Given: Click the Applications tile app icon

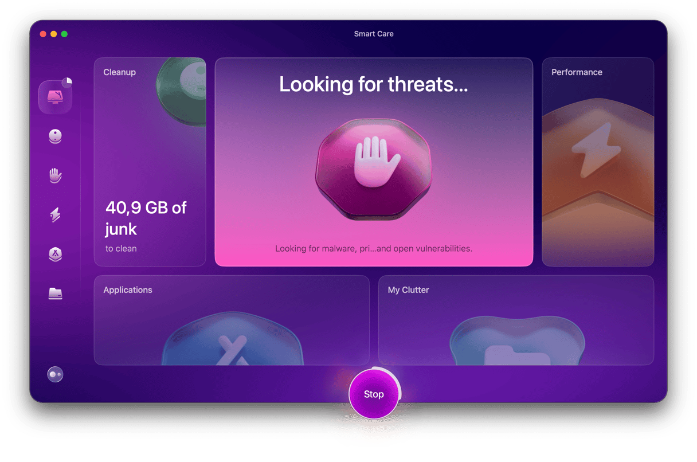Looking at the screenshot, I should 232,339.
